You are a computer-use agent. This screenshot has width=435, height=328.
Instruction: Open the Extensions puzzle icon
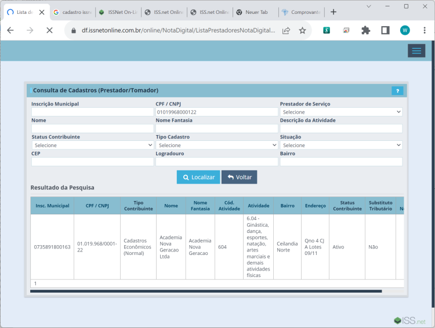[x=365, y=30]
